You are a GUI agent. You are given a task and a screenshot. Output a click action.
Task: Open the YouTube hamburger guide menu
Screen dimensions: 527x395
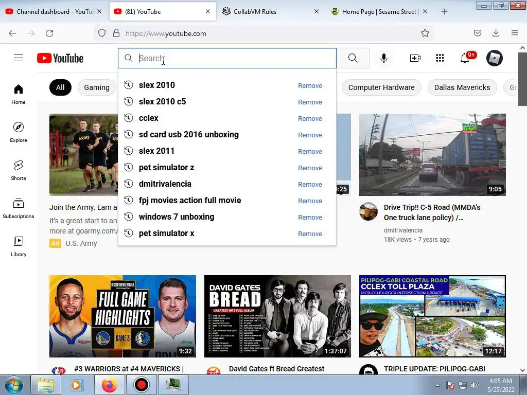[x=19, y=58]
